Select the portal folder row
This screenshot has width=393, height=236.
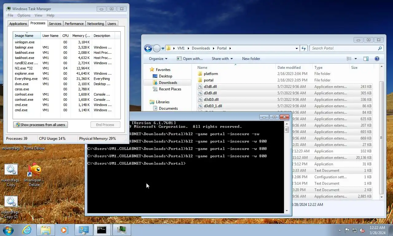284,80
